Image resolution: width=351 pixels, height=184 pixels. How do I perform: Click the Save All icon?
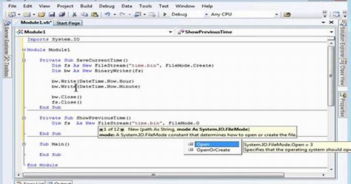click(62, 15)
